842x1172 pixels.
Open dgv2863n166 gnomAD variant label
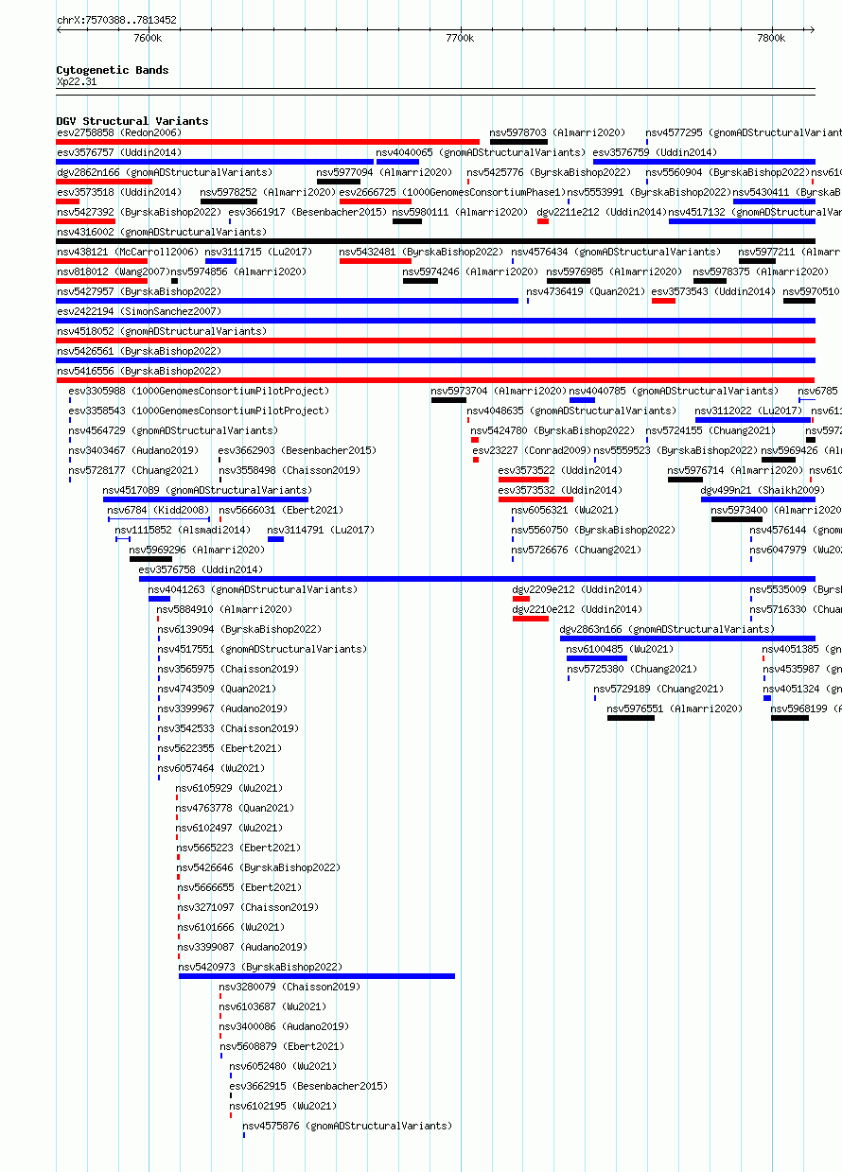click(x=667, y=630)
